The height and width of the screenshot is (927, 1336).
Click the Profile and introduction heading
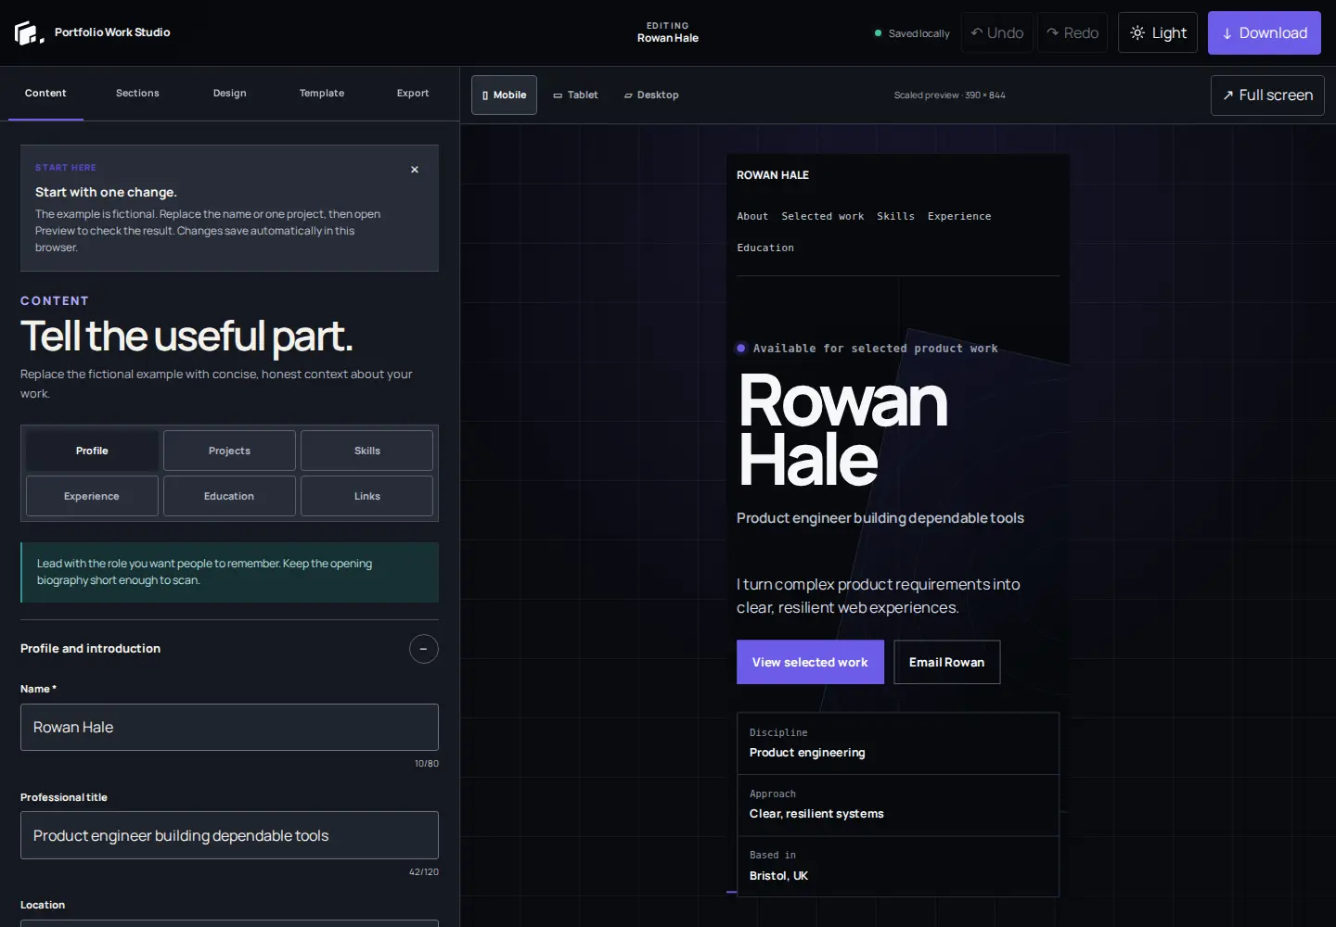pyautogui.click(x=90, y=649)
